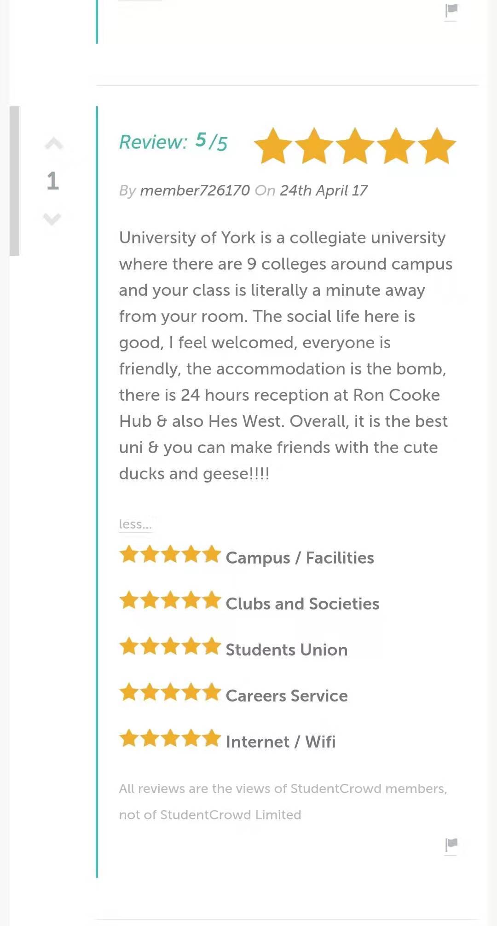This screenshot has width=497, height=926.
Task: Click Clubs and Societies star rating
Action: [x=170, y=600]
